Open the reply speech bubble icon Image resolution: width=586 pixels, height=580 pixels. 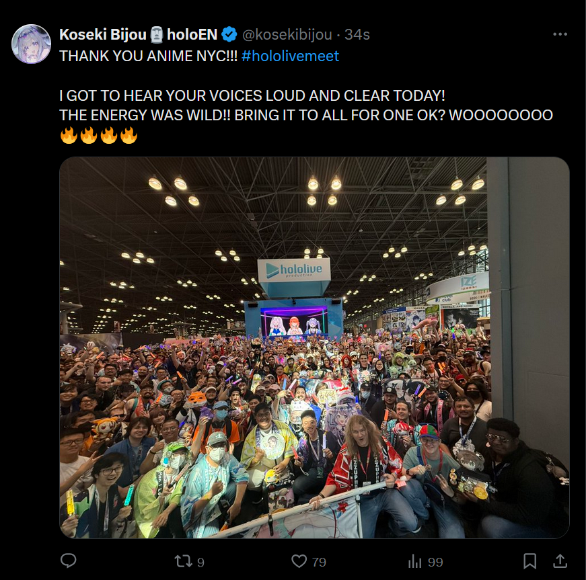(x=69, y=561)
